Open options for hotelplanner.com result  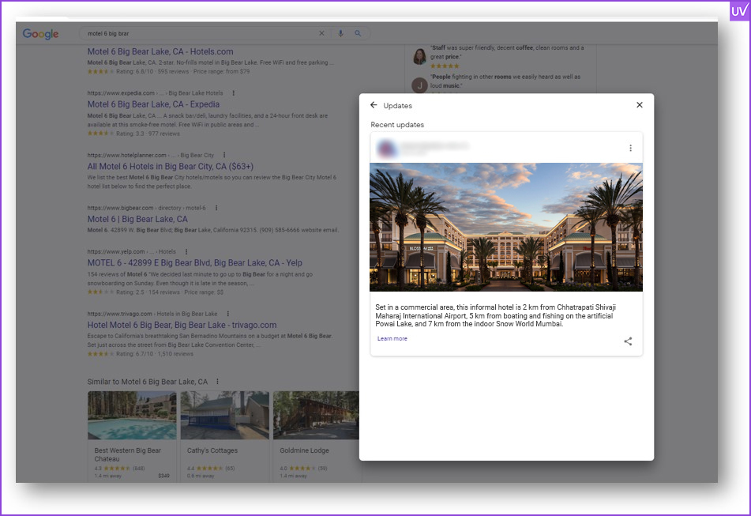224,155
